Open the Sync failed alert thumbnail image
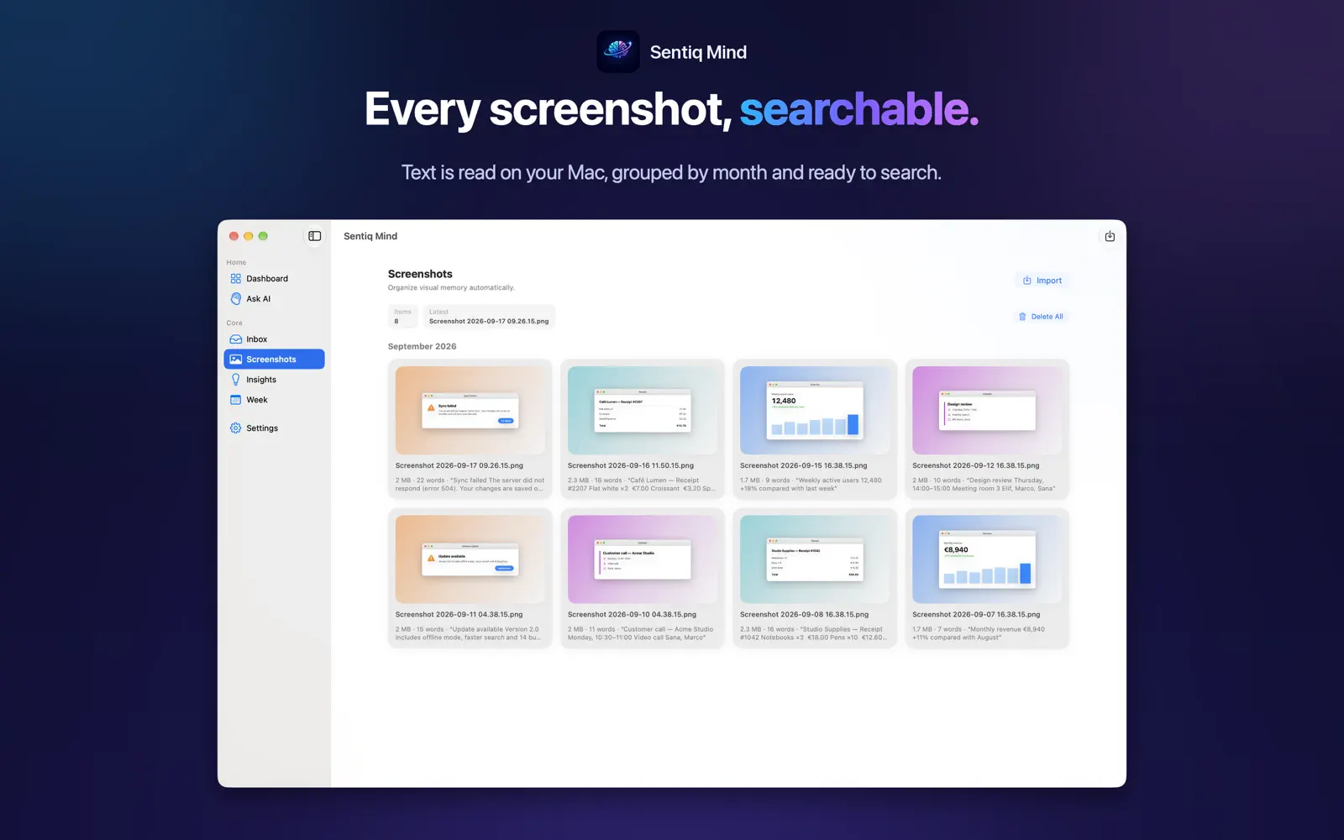 coord(470,411)
